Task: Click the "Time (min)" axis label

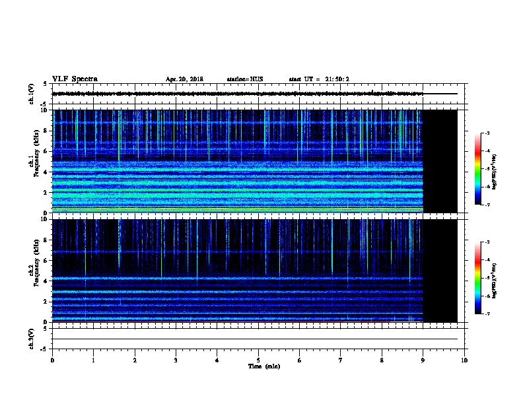Action: click(264, 366)
